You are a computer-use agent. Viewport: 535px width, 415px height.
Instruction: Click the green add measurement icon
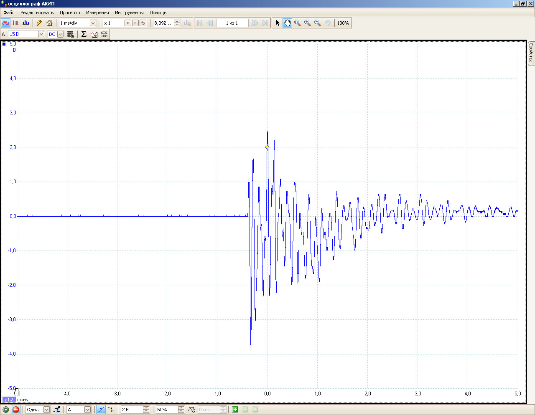click(x=235, y=410)
